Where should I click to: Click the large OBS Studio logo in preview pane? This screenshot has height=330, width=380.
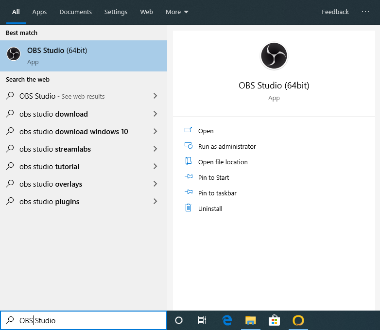coord(274,56)
